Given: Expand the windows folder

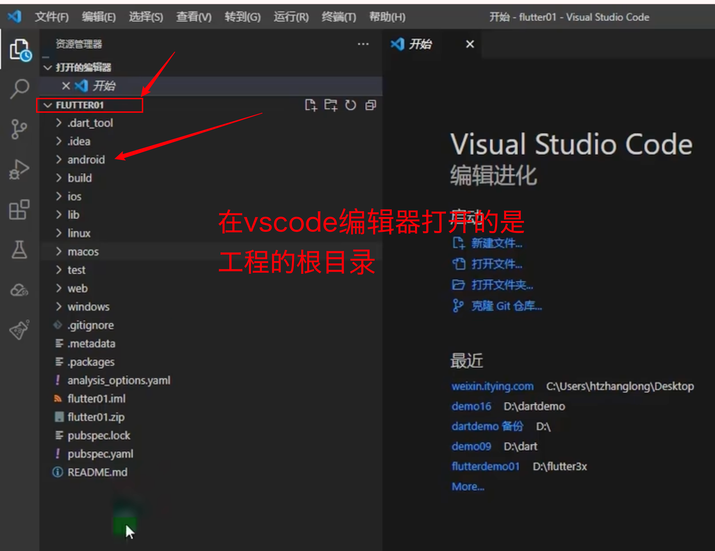Looking at the screenshot, I should (58, 307).
